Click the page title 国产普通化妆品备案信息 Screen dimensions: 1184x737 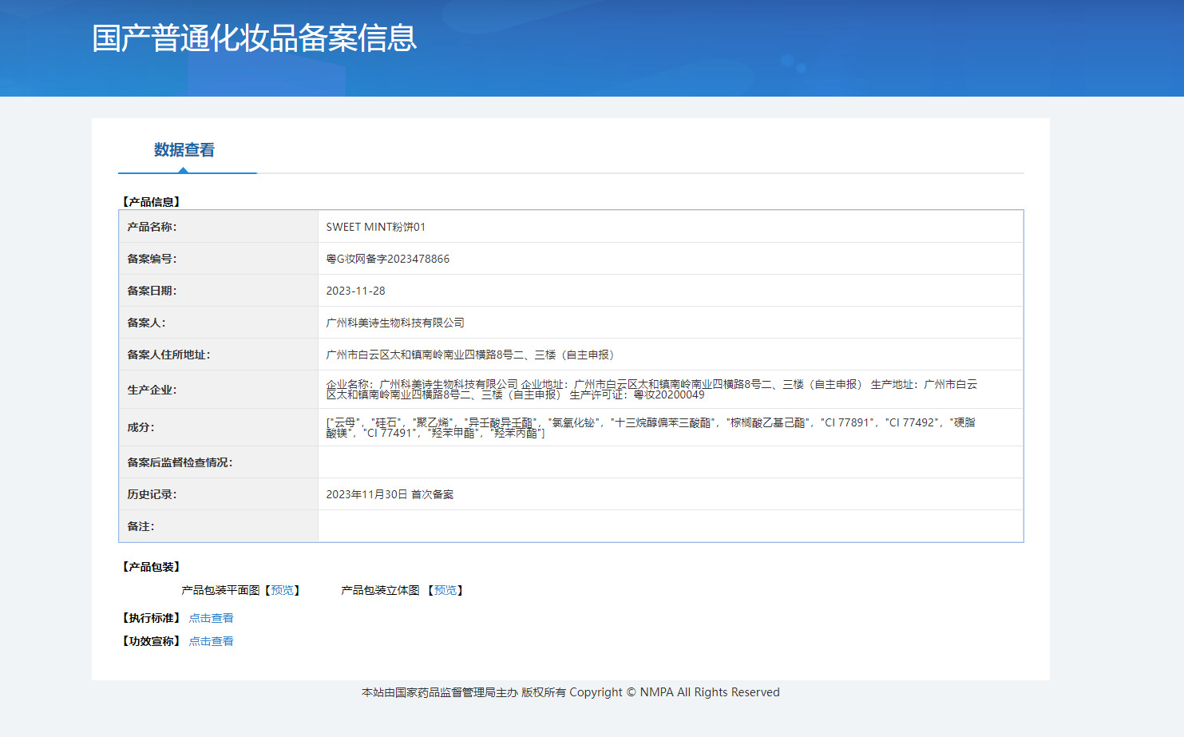pyautogui.click(x=255, y=38)
